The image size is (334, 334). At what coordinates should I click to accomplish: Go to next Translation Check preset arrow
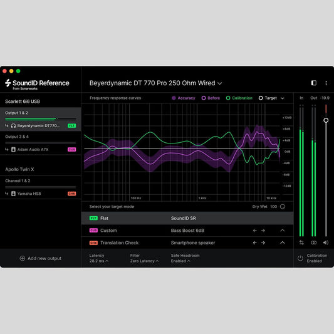tap(263, 243)
